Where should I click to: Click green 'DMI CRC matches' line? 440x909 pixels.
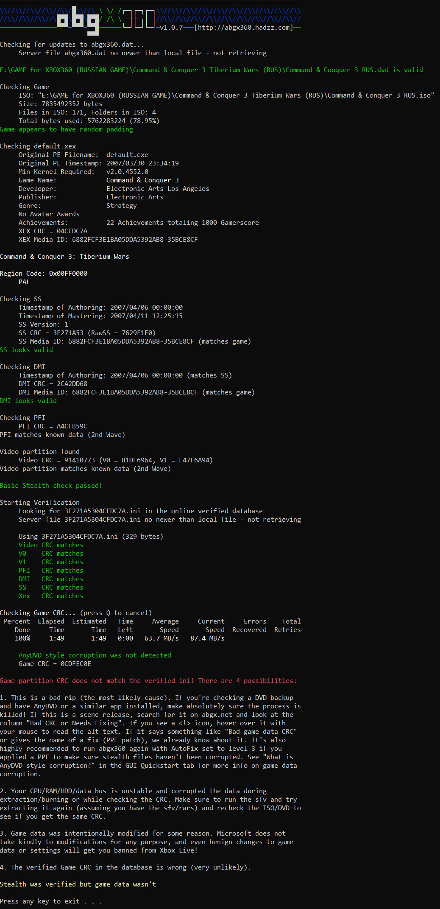(51, 579)
